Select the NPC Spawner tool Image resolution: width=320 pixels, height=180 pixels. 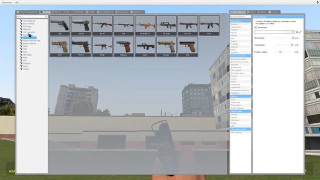[x=240, y=132]
